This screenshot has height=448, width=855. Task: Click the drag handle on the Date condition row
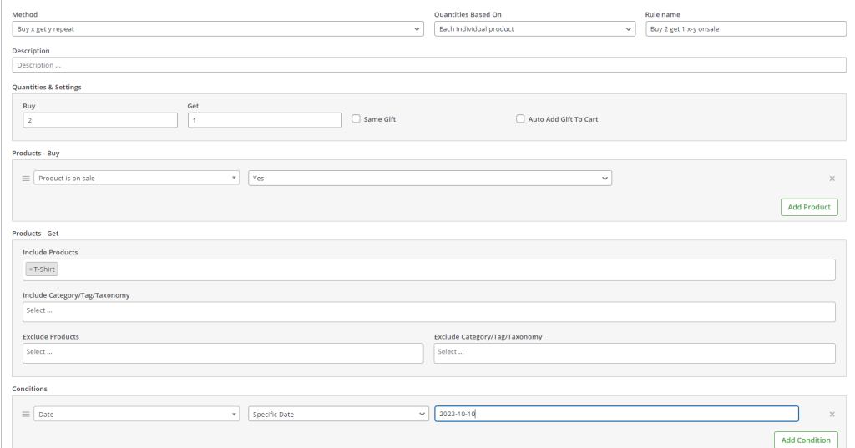click(25, 415)
